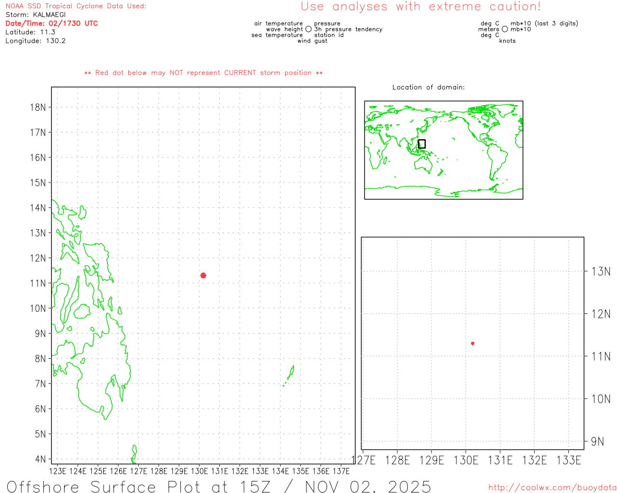617x493 pixels.
Task: Click the 'Use analyses with extreme caution!' warning
Action: tap(420, 7)
